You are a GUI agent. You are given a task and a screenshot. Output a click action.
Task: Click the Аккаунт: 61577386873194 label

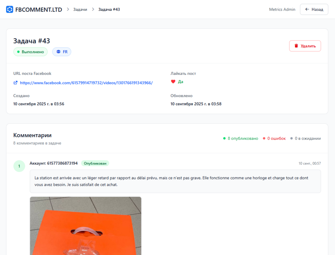coord(54,163)
